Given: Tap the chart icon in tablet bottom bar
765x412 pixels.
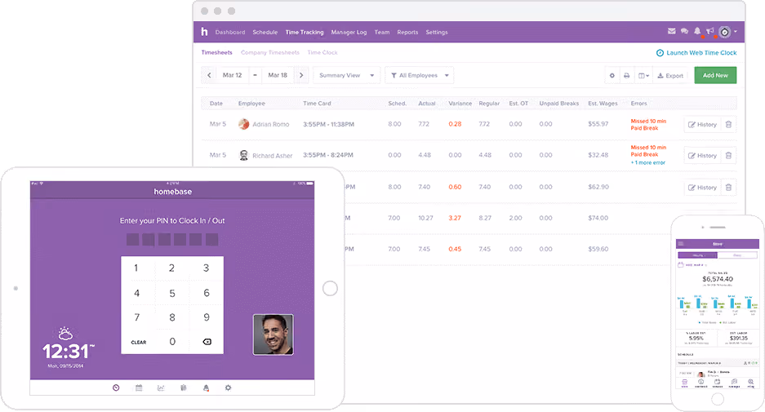Looking at the screenshot, I should coord(161,388).
